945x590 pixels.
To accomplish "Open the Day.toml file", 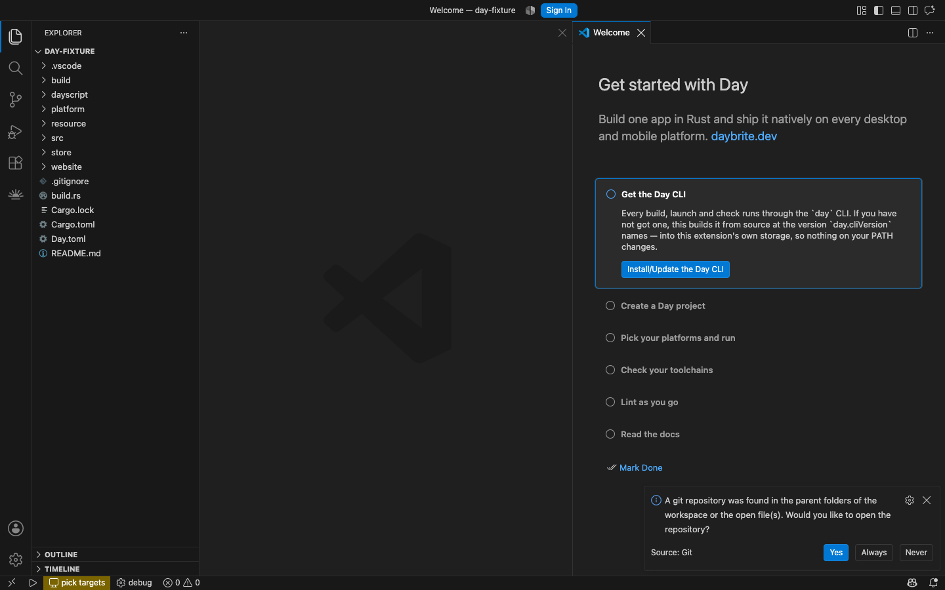I will (115, 239).
